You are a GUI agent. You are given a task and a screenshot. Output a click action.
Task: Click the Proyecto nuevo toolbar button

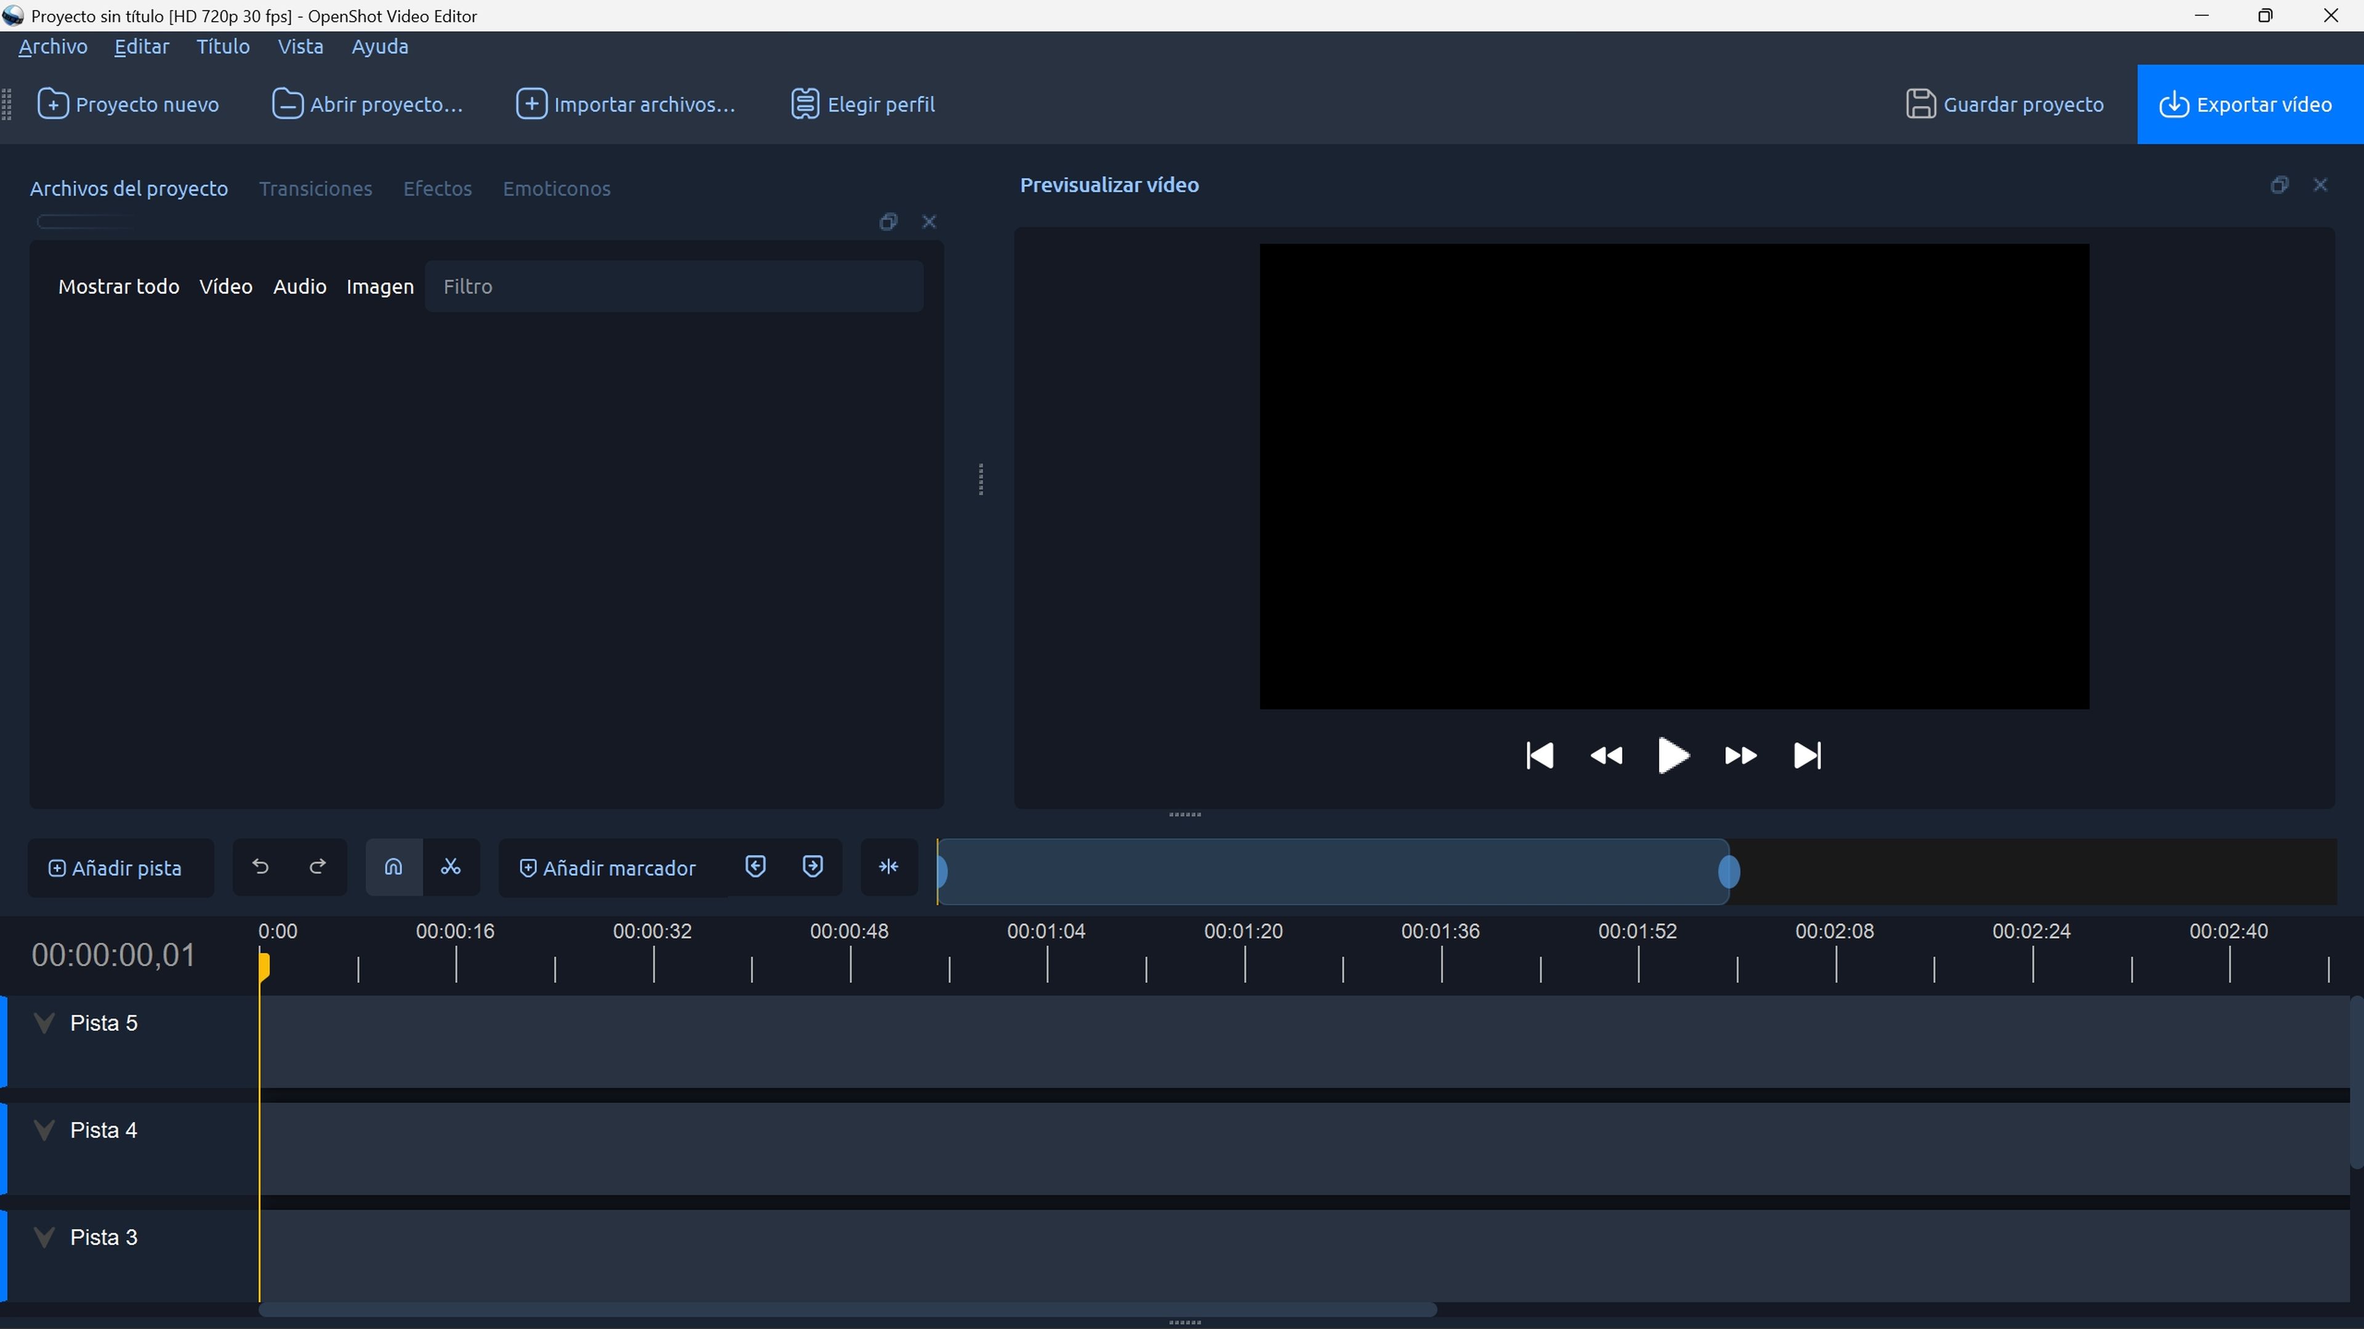pyautogui.click(x=127, y=105)
